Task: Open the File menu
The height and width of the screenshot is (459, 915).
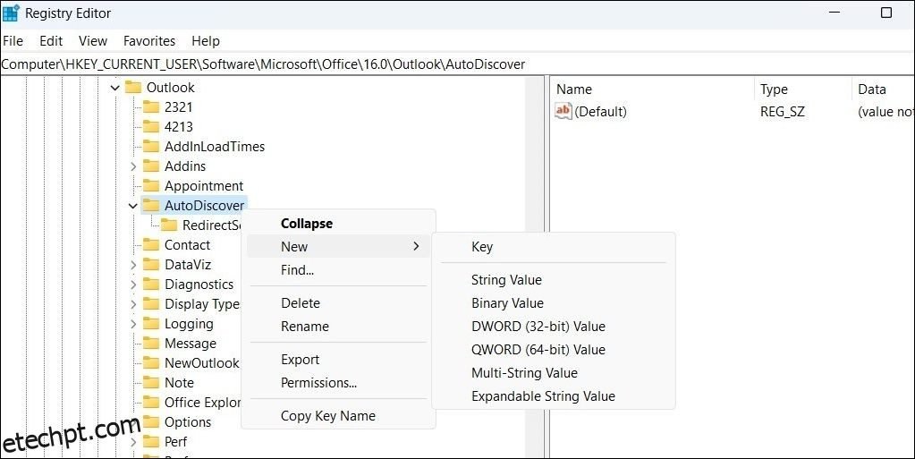Action: pos(13,41)
